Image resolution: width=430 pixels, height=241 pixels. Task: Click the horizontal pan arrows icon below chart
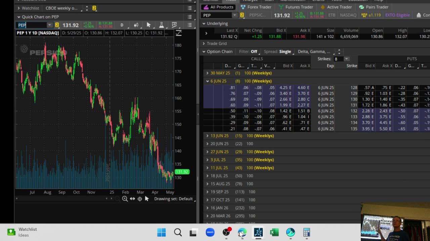[x=132, y=199]
